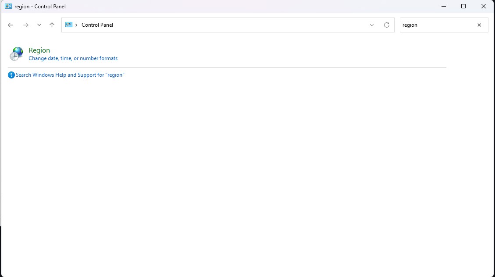Viewport: 495px width, 277px height.
Task: Open the Region heading link
Action: point(39,50)
